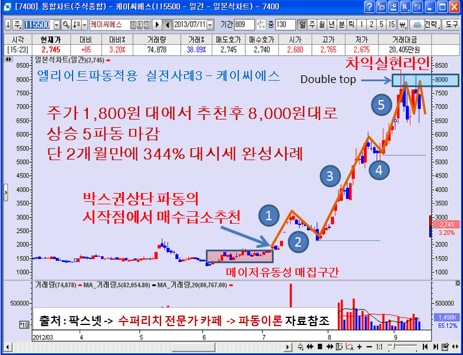Open the date 2013/07/11 dropdown
463x355 pixels.
(x=210, y=25)
